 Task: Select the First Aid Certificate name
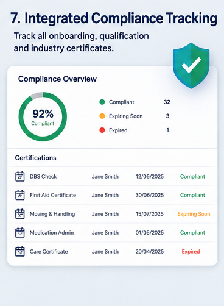pos(53,195)
